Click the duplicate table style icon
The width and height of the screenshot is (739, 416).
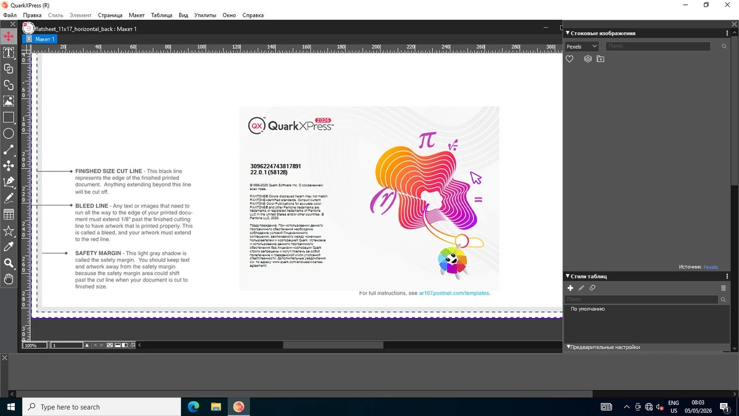tap(592, 288)
